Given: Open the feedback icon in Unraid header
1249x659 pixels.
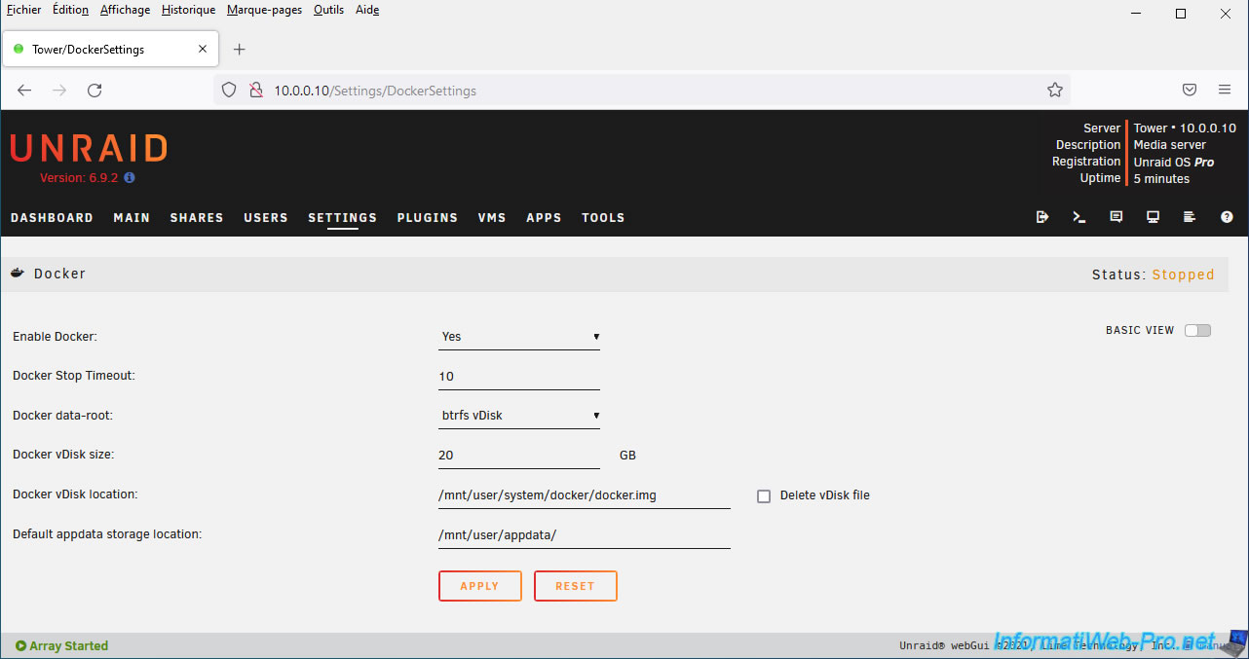Looking at the screenshot, I should pyautogui.click(x=1117, y=217).
